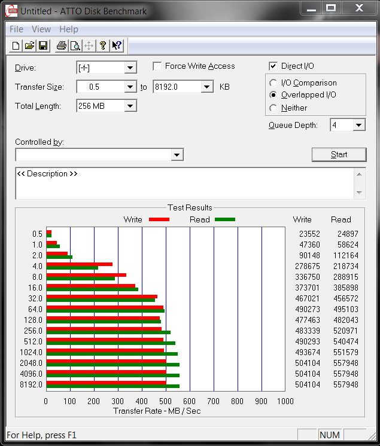
Task: Click the Open folder toolbar icon
Action: pos(29,46)
